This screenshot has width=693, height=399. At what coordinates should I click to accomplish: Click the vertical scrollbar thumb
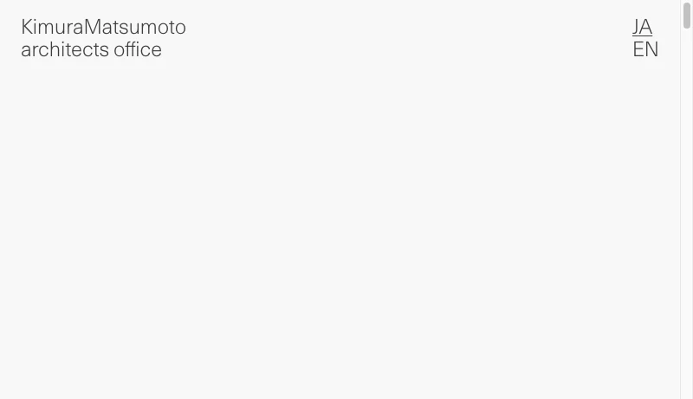[687, 16]
